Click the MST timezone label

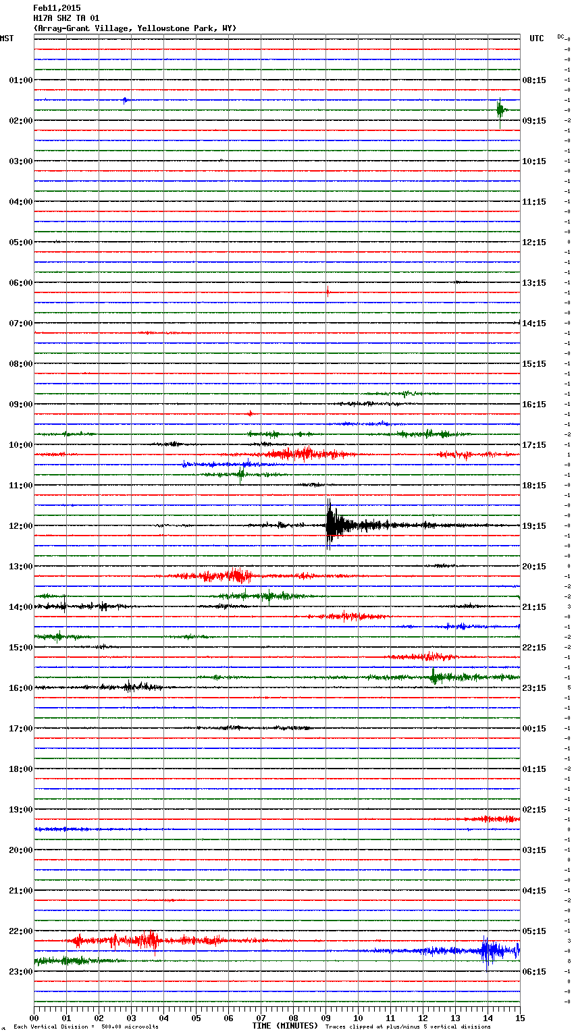[7, 38]
